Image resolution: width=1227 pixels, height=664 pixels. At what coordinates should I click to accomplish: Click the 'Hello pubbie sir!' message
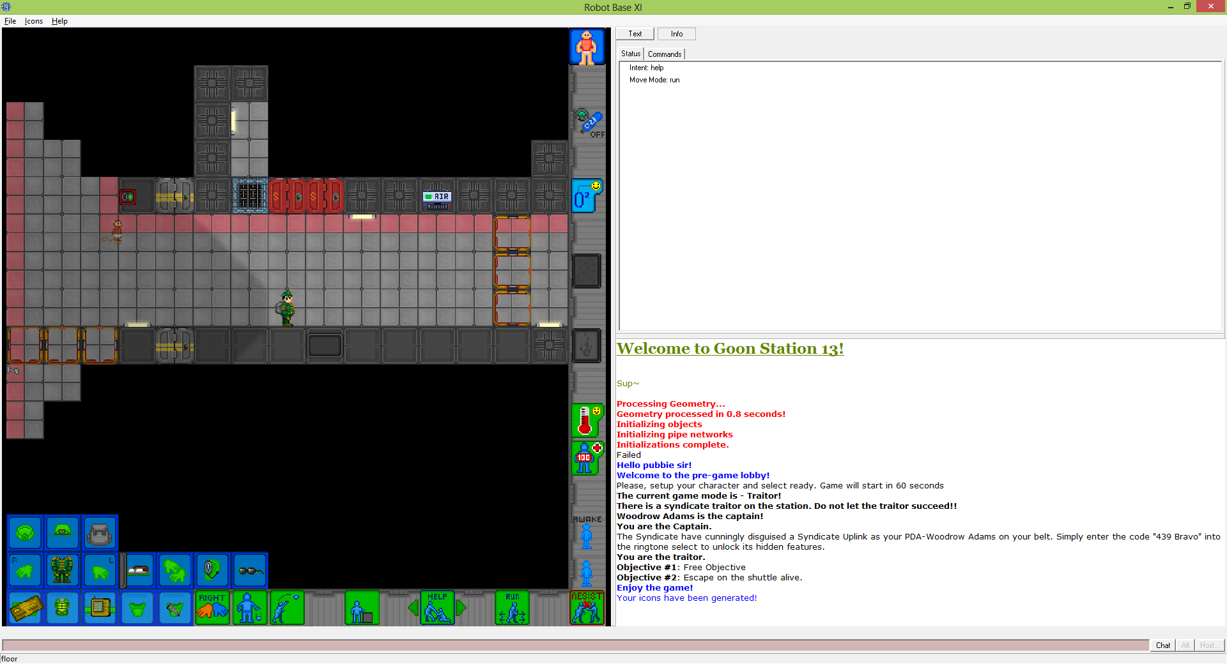pos(654,465)
